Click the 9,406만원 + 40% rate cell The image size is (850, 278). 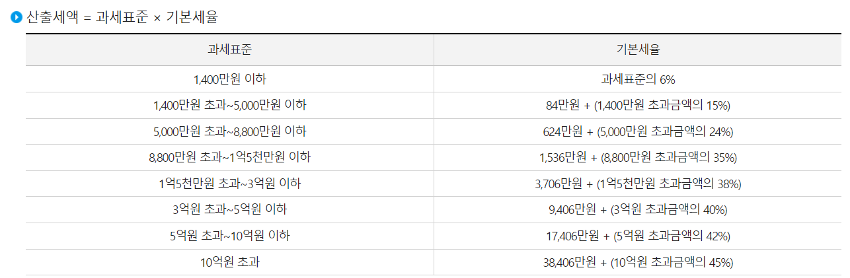(x=638, y=210)
